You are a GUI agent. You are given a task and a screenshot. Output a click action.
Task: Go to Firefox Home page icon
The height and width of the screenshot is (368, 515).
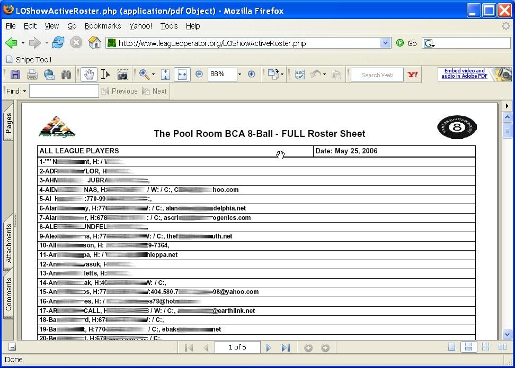click(x=94, y=43)
